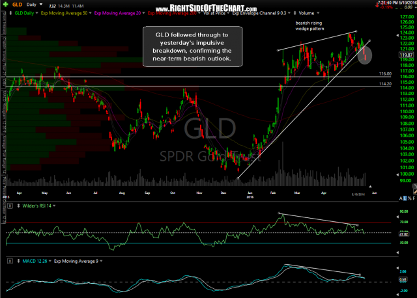This screenshot has height=298, width=417.
Task: Click the 47.02 RSI value label
Action: coord(404,234)
